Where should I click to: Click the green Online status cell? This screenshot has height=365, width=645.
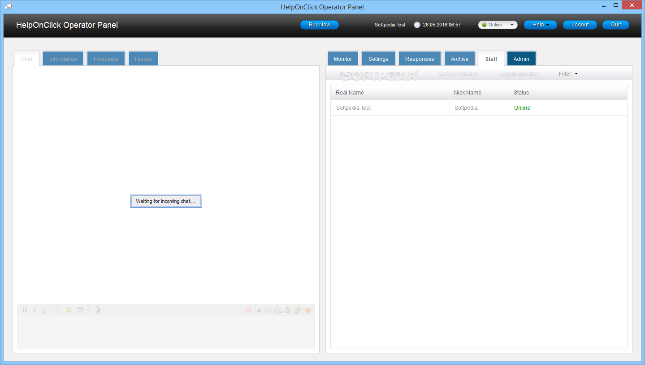(522, 108)
